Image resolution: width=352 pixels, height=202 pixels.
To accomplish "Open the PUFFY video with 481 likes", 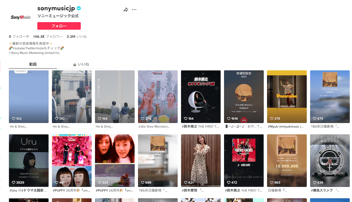I will coord(72,161).
